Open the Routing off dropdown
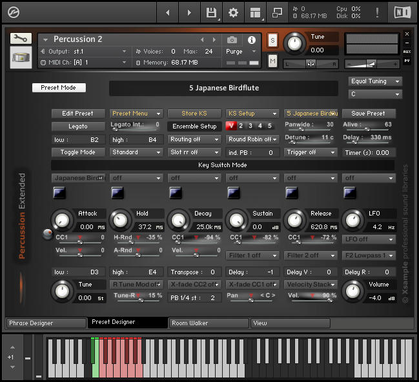The height and width of the screenshot is (382, 419). point(194,139)
